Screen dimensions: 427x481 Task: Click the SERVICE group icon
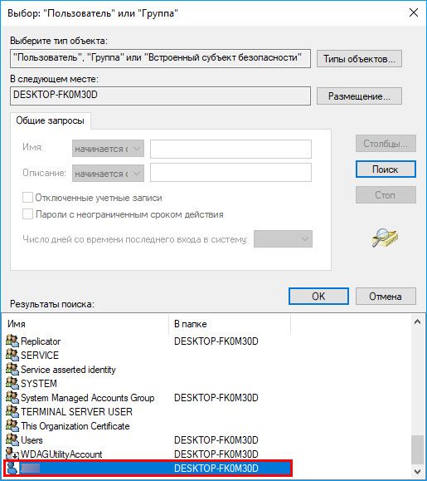click(12, 355)
